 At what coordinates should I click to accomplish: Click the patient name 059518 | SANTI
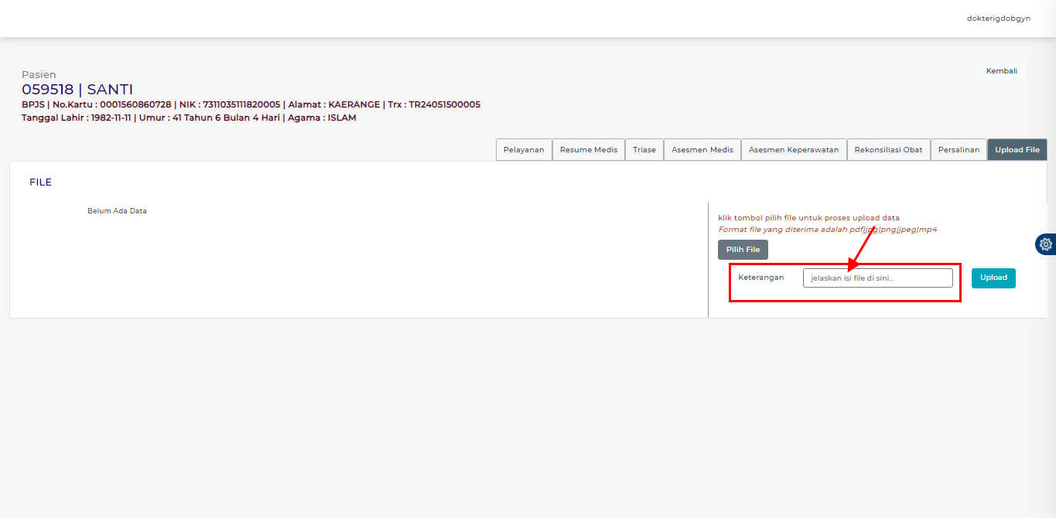click(x=77, y=90)
